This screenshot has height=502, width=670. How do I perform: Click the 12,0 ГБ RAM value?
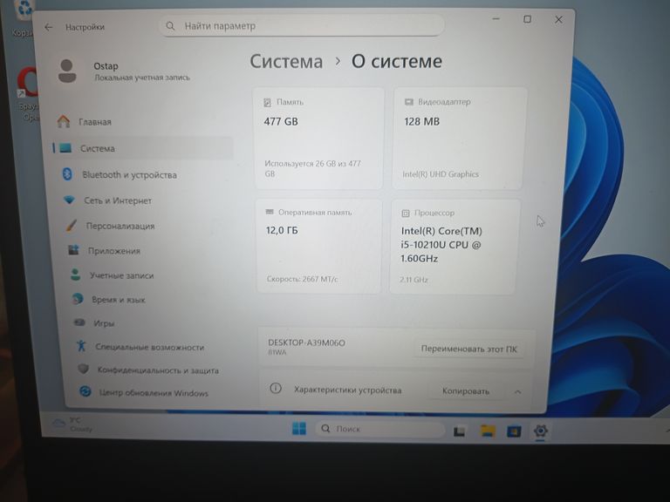(x=282, y=230)
